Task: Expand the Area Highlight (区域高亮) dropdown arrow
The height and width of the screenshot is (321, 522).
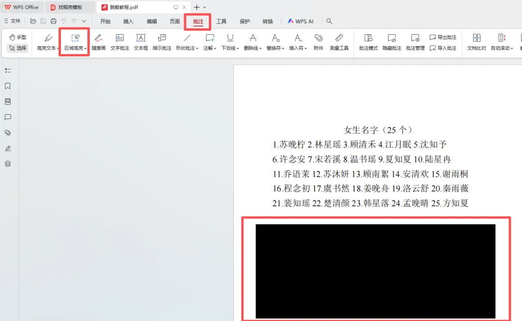Action: click(x=86, y=49)
